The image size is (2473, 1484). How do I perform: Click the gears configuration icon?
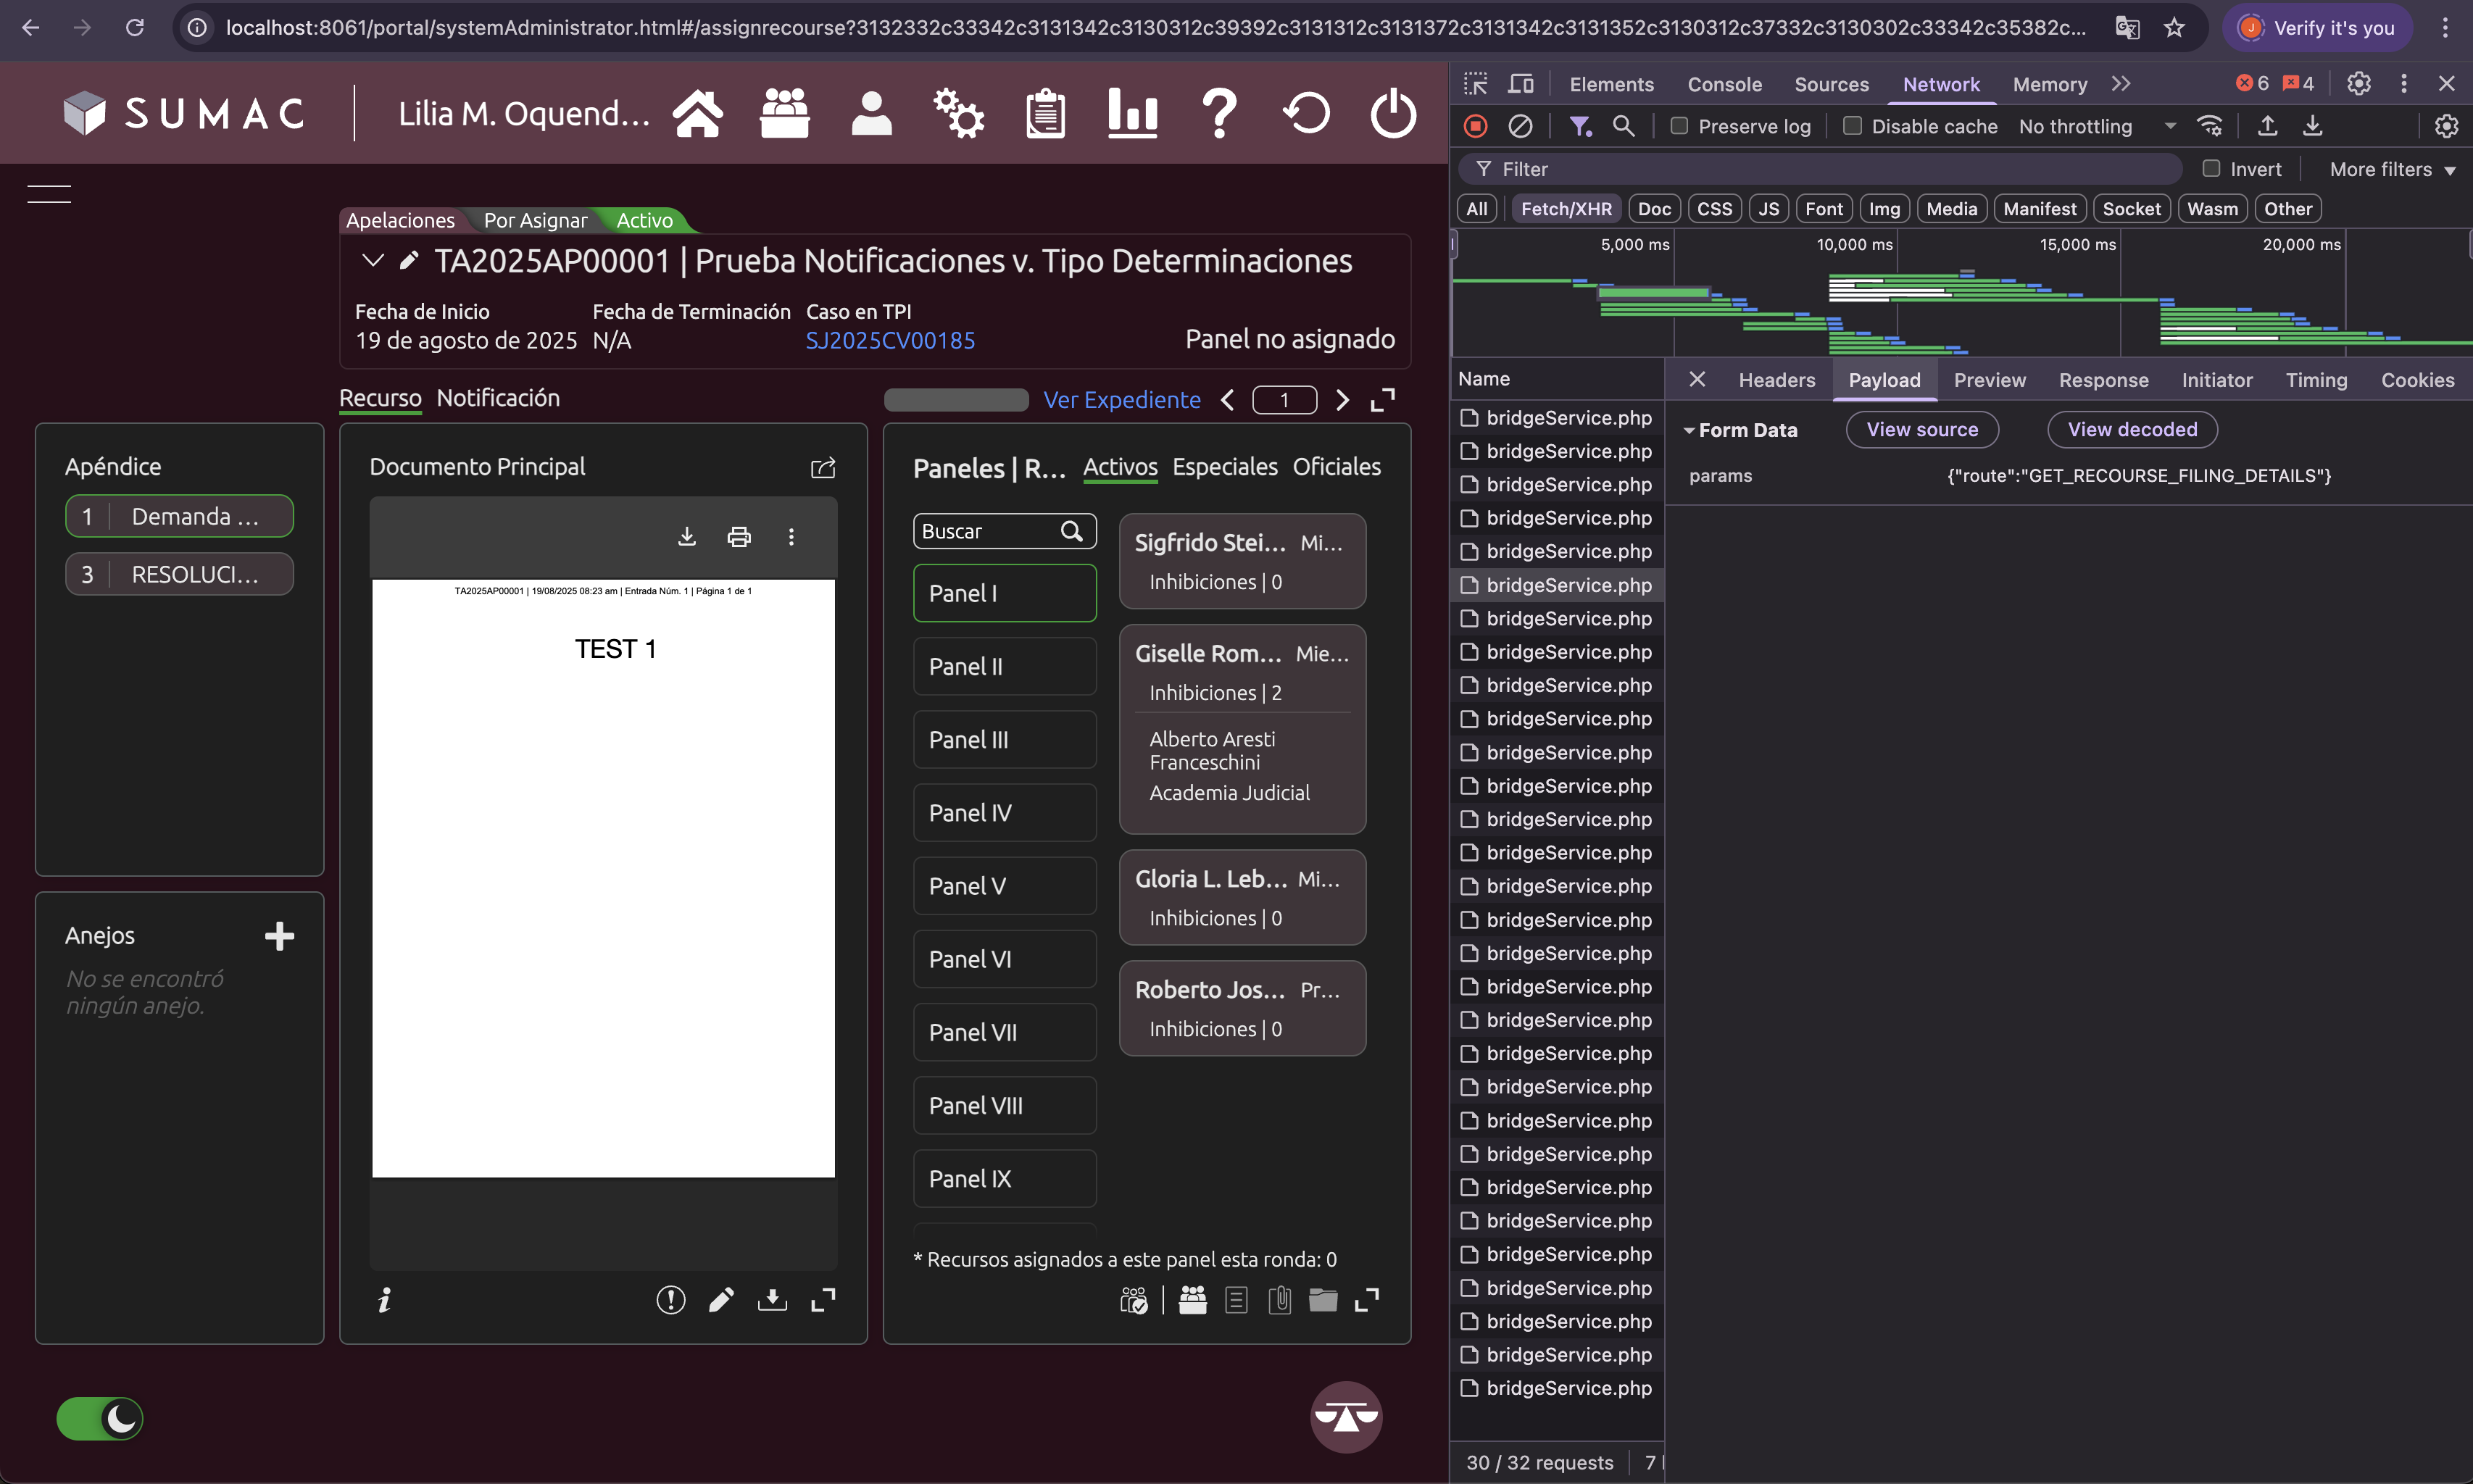(x=958, y=113)
